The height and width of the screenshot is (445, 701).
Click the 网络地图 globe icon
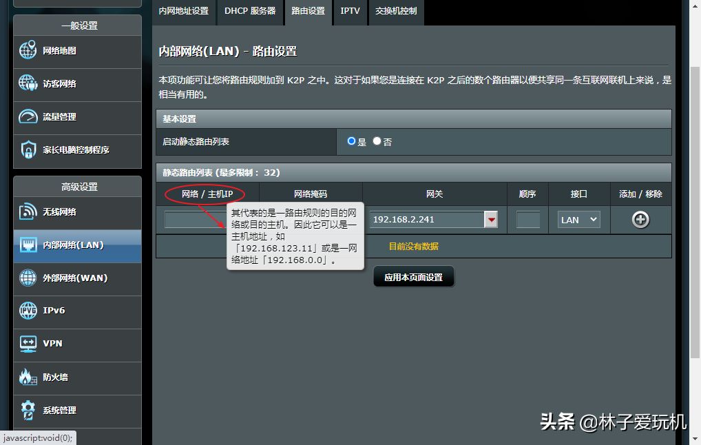tap(28, 50)
